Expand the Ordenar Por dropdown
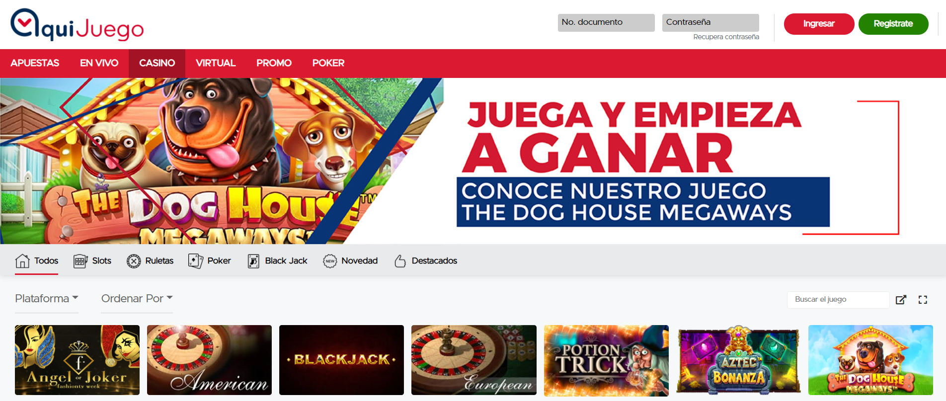This screenshot has width=946, height=401. (137, 299)
